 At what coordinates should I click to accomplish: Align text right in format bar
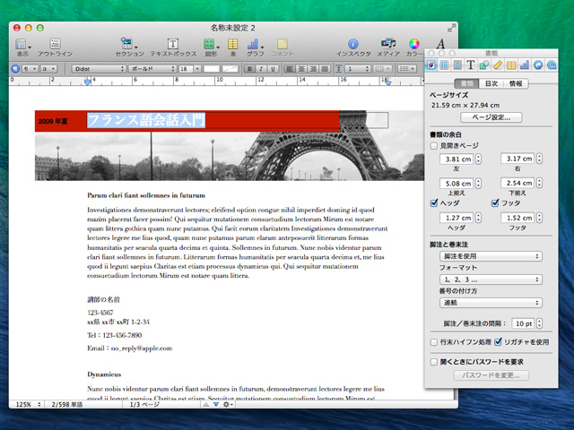tap(313, 69)
